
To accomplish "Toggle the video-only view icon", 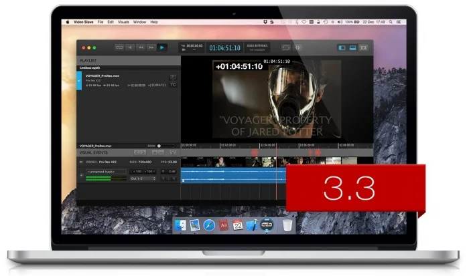I will pyautogui.click(x=363, y=47).
